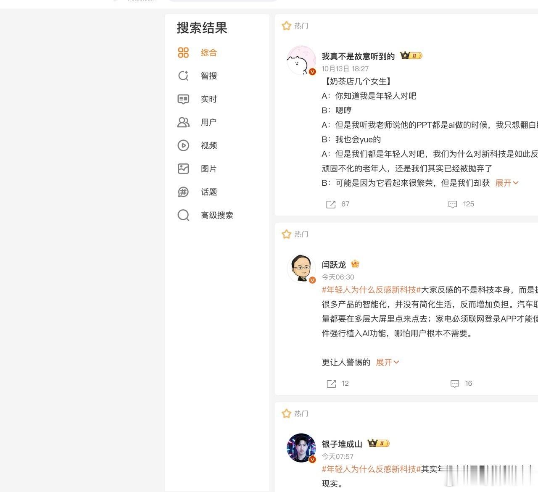Screen dimensions: 538x492
Task: Switch to the 视频 tab label
Action: (x=209, y=145)
